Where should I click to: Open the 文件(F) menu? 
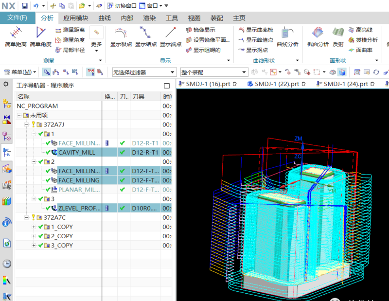(x=18, y=18)
